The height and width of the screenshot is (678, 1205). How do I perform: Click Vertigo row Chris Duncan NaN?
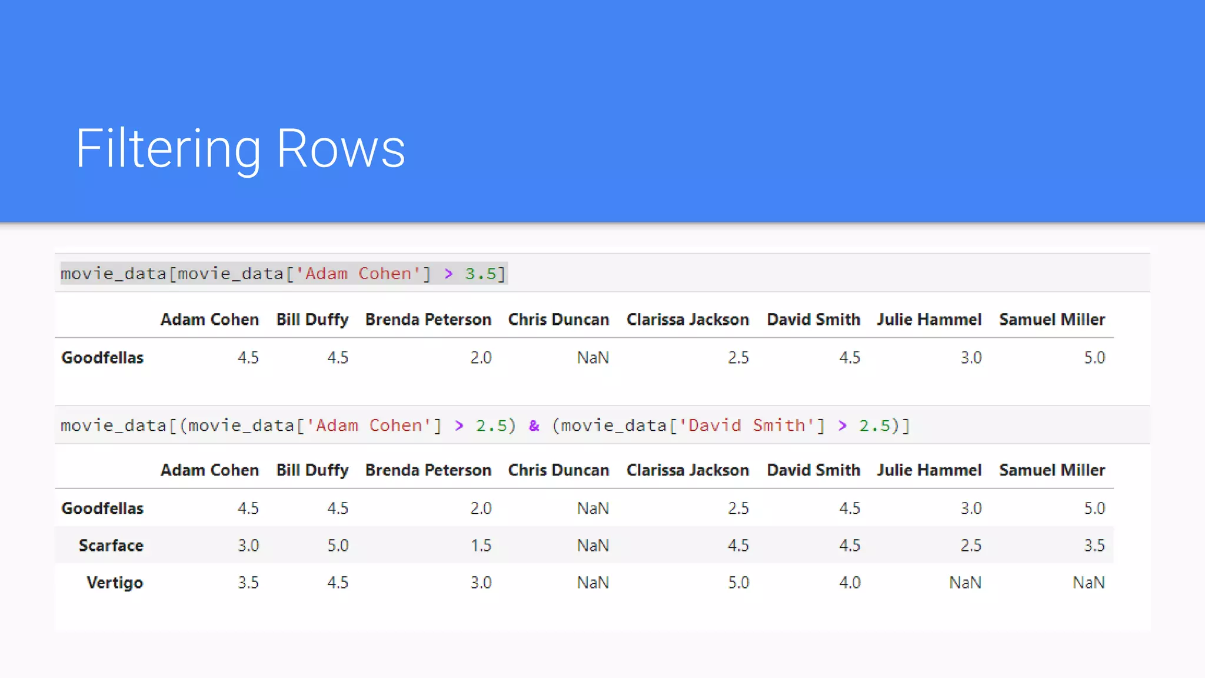point(592,583)
